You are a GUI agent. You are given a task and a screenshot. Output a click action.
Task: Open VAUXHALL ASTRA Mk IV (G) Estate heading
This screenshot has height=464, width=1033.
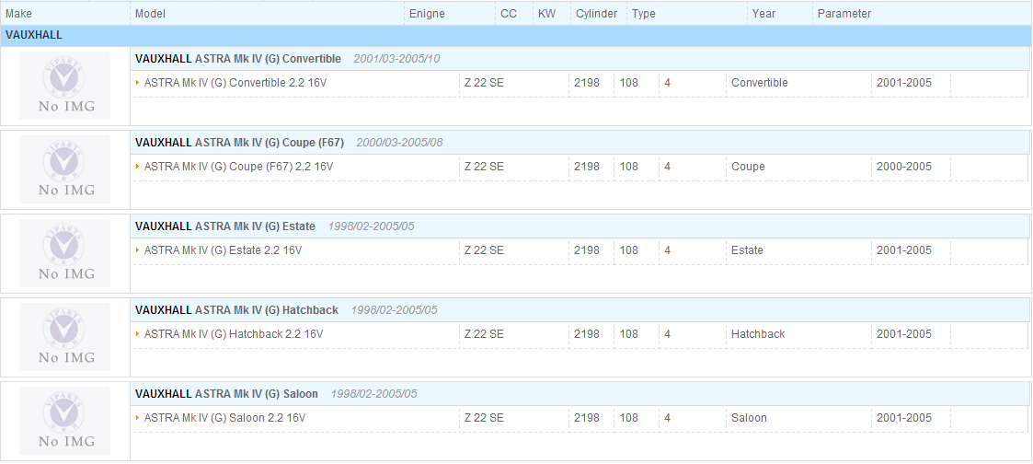tap(224, 226)
